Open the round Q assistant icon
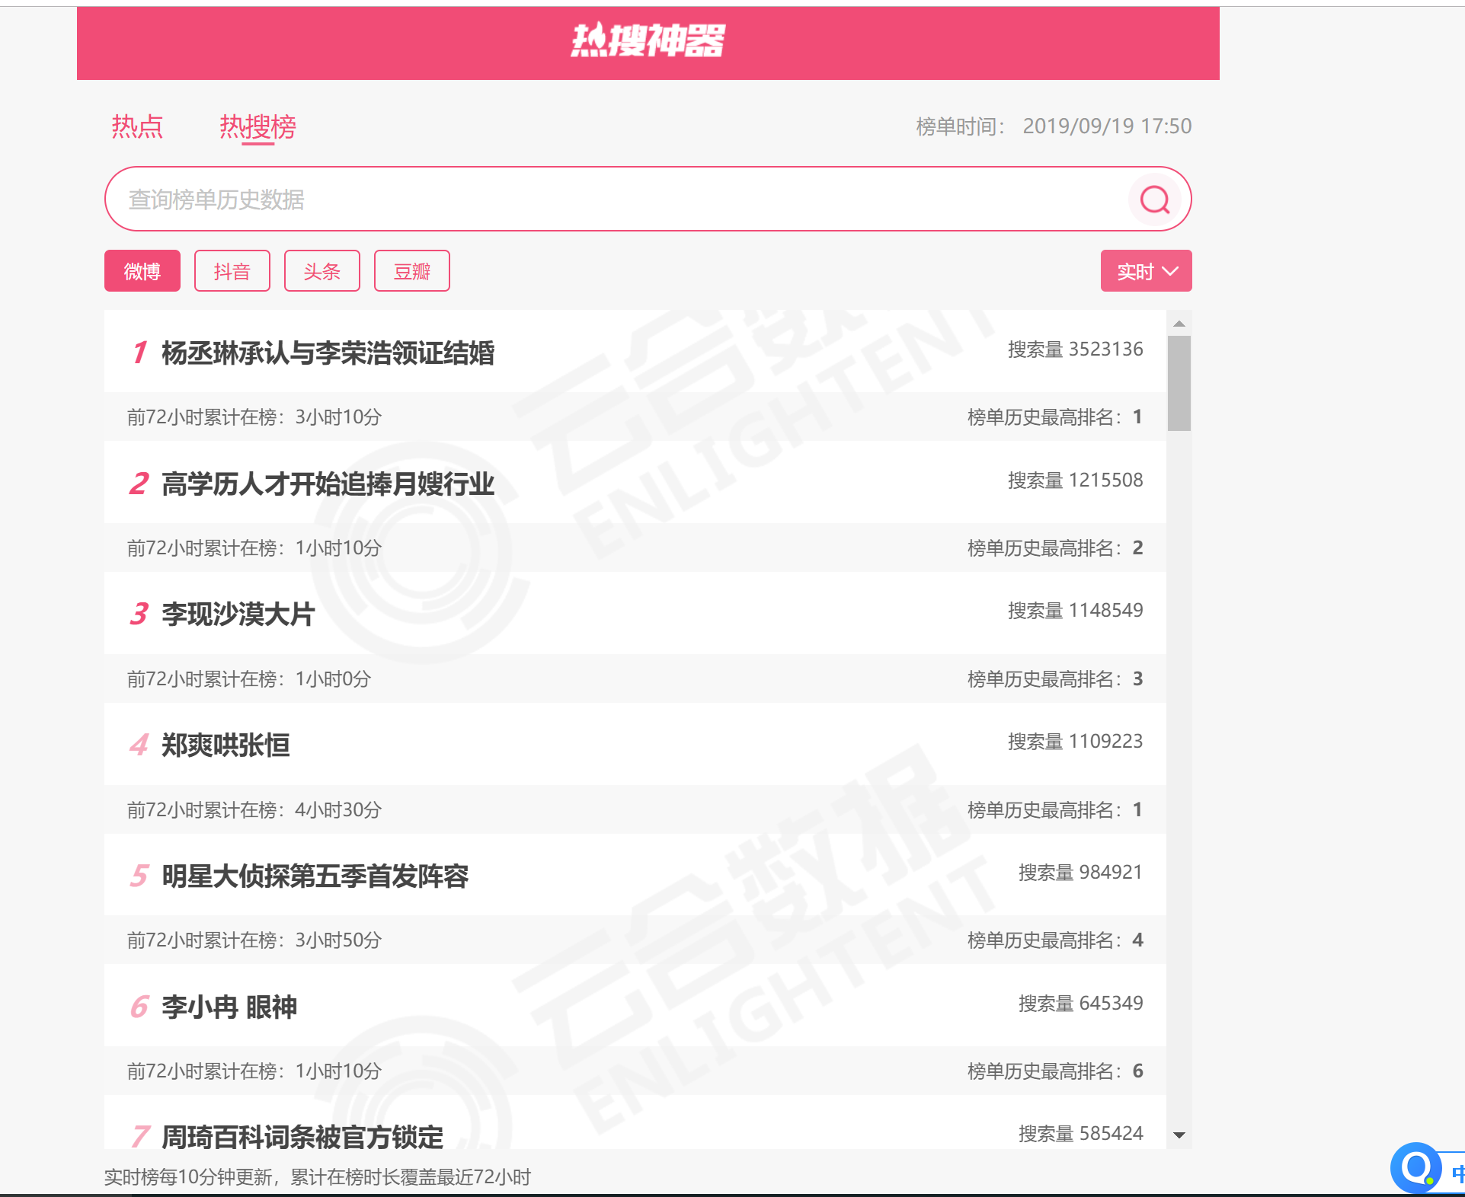The height and width of the screenshot is (1197, 1465). click(x=1416, y=1168)
